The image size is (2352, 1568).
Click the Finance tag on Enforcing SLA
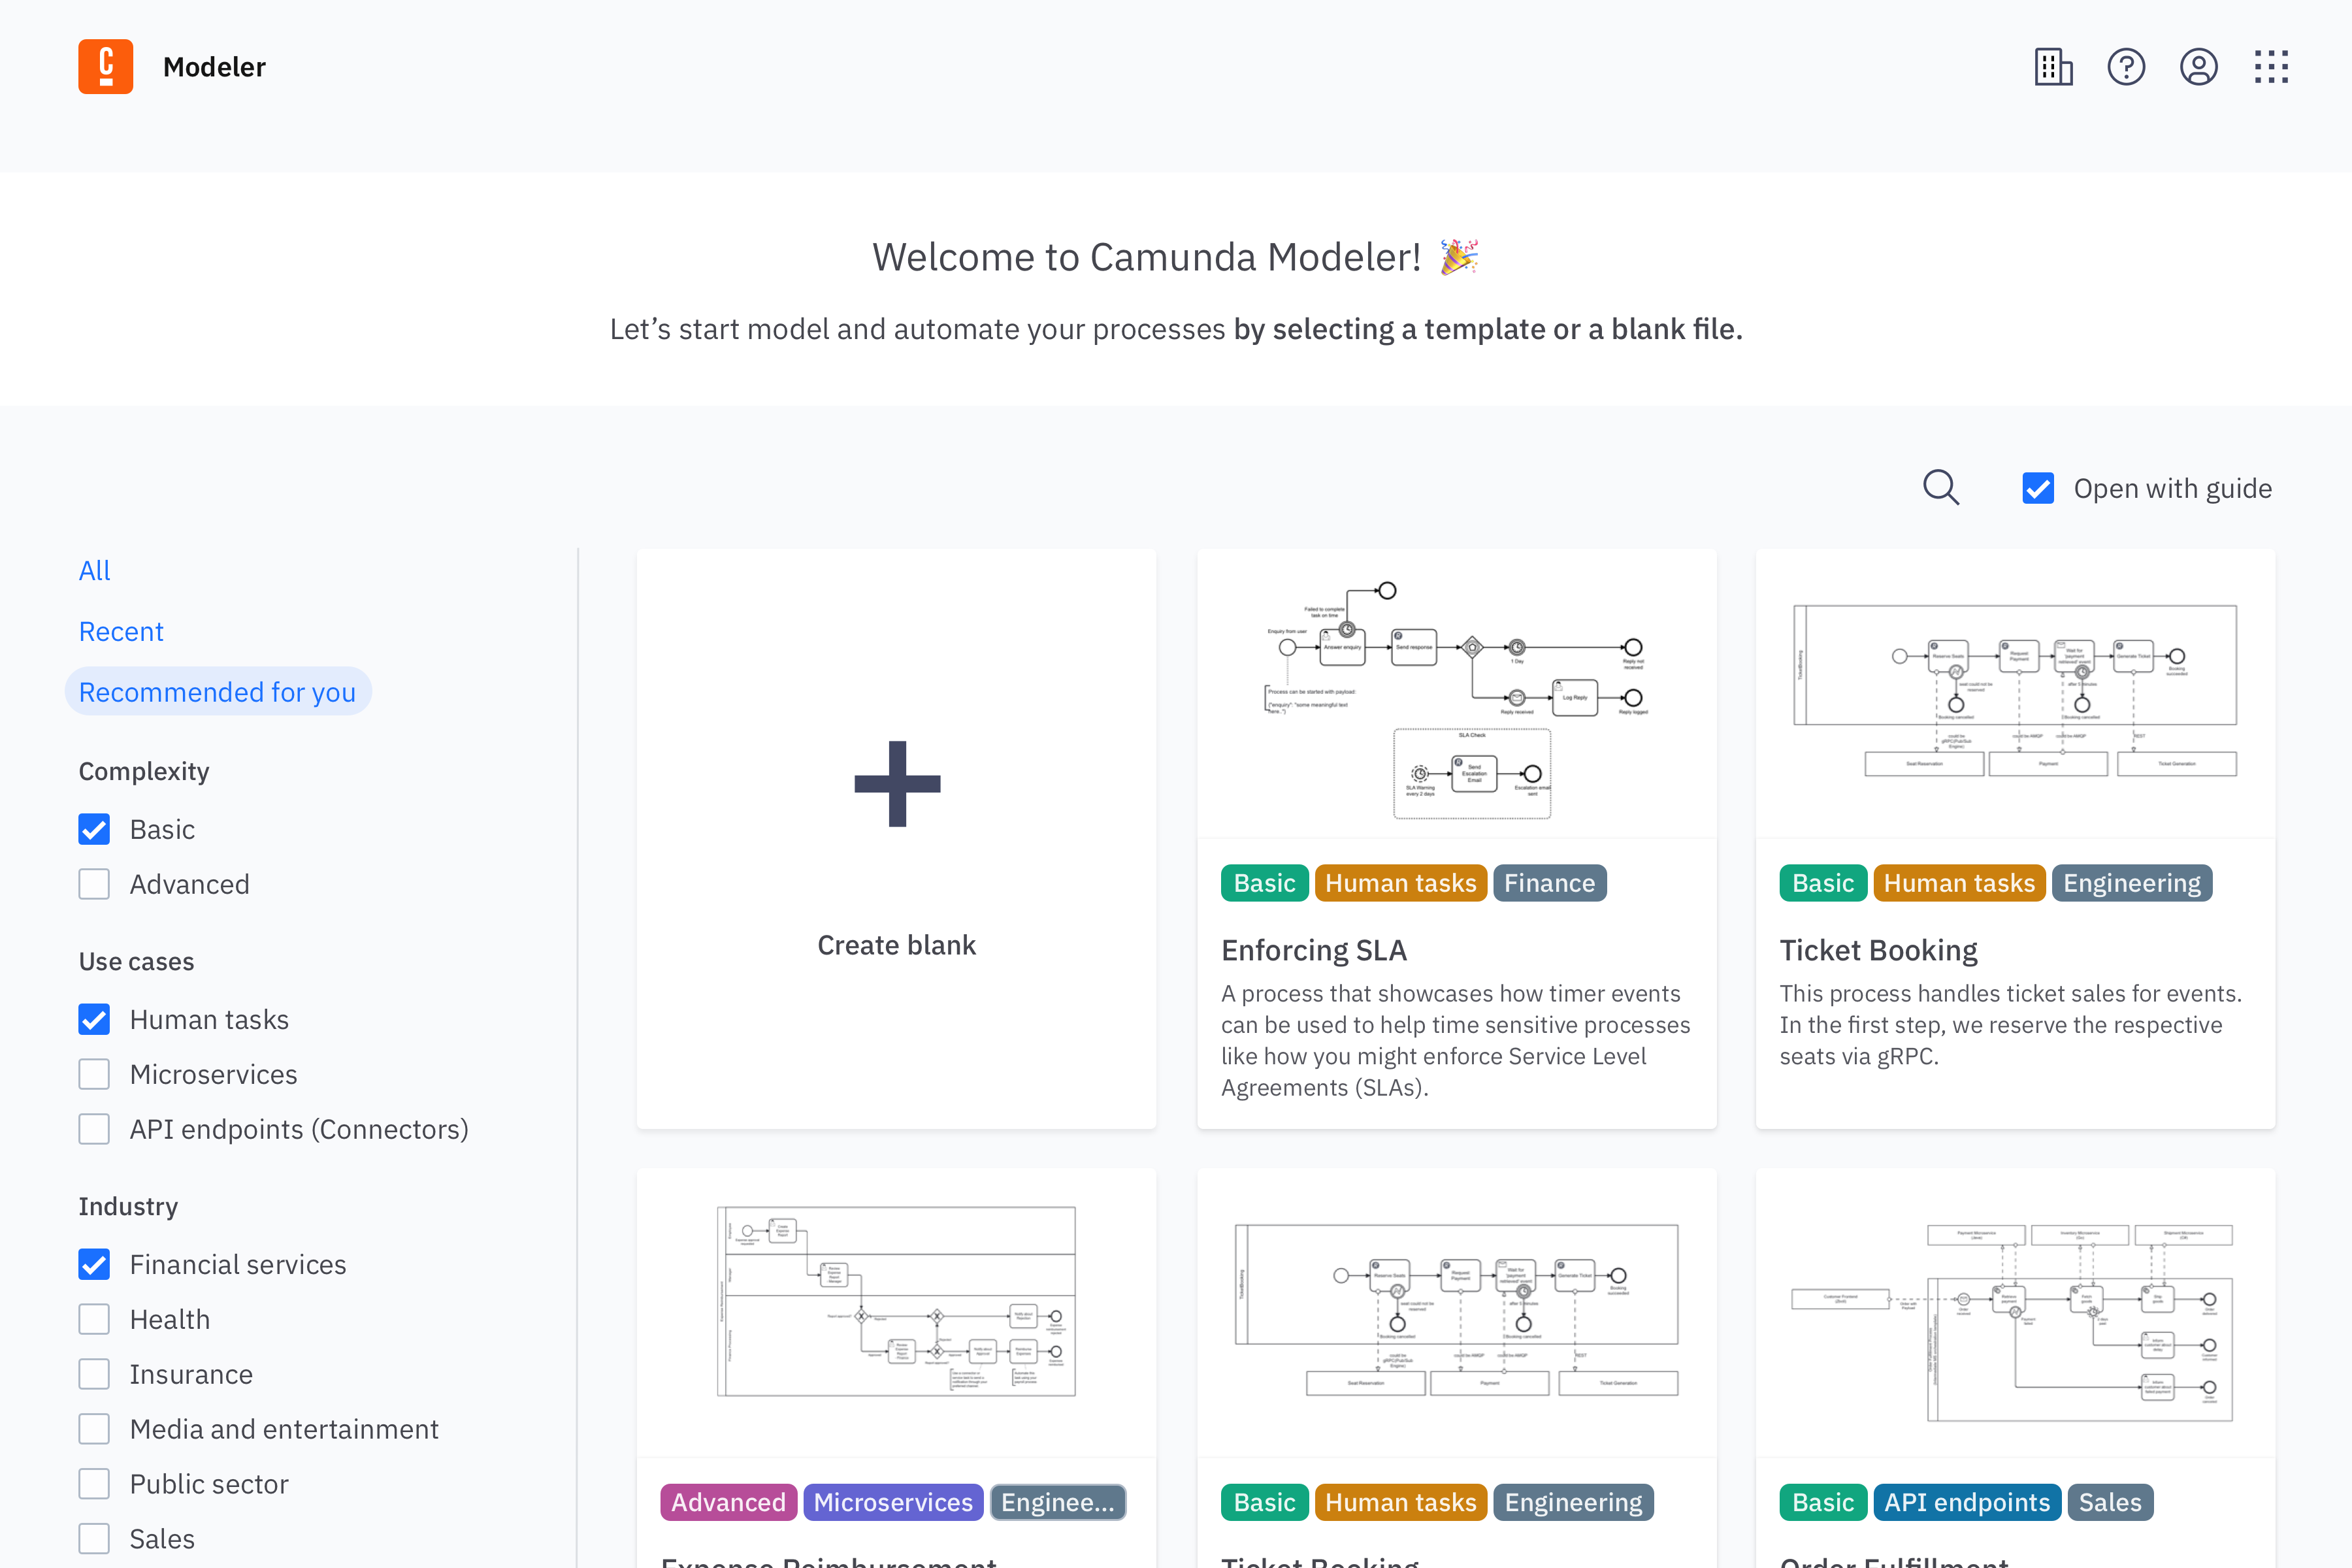(1550, 883)
